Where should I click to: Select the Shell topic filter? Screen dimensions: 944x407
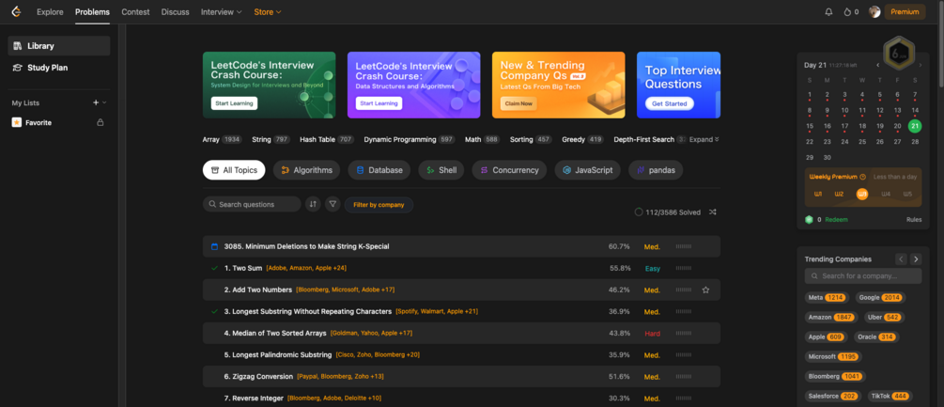(441, 170)
